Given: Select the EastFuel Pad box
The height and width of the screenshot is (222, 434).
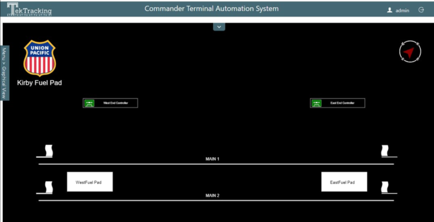Looking at the screenshot, I should point(344,182).
